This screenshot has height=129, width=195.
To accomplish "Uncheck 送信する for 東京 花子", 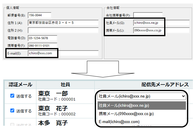I will (x=12, y=110).
